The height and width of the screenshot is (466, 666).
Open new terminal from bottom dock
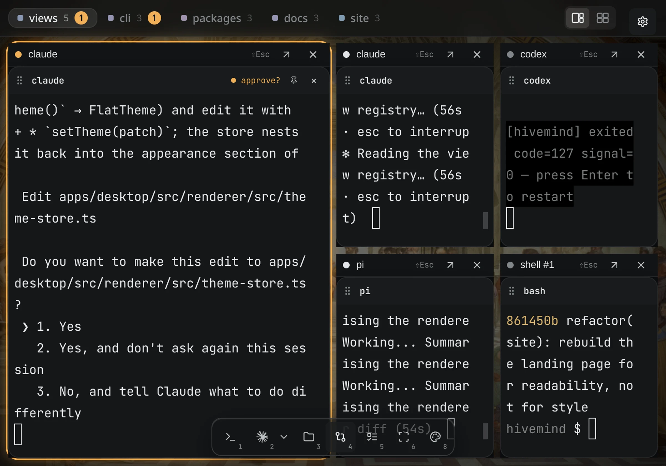pyautogui.click(x=230, y=437)
